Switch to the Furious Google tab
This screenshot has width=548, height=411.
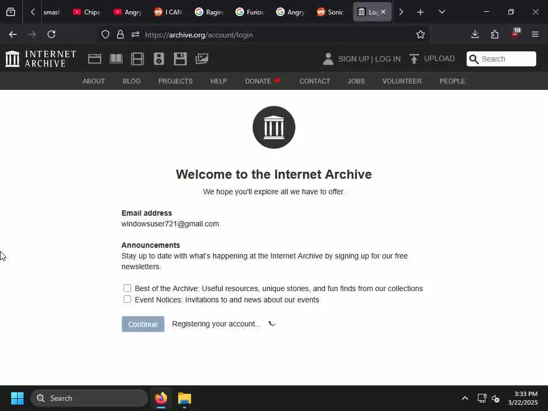(249, 12)
